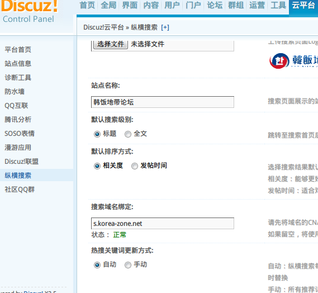Click the 韩饭地带 site logo image

293,61
